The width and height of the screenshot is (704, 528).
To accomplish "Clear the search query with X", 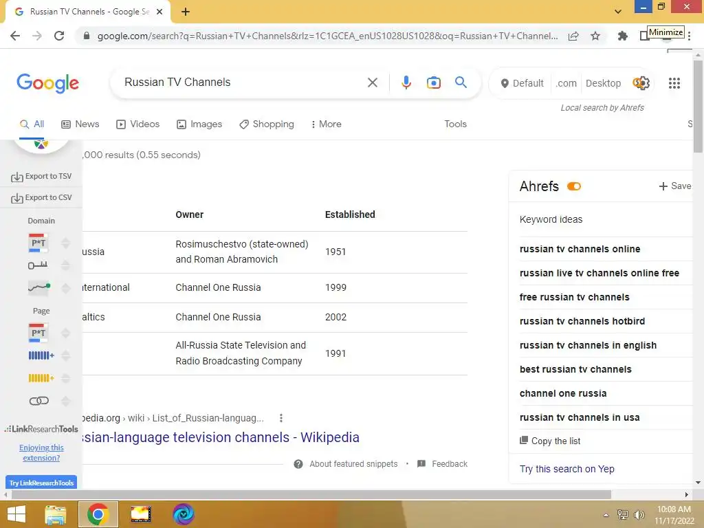I will 372,82.
